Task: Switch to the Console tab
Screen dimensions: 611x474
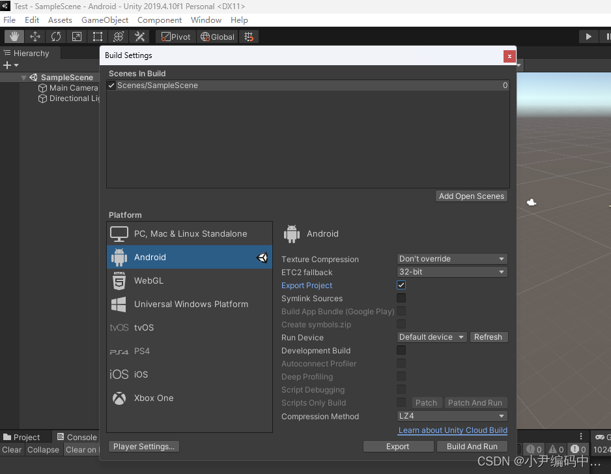Action: (x=77, y=437)
